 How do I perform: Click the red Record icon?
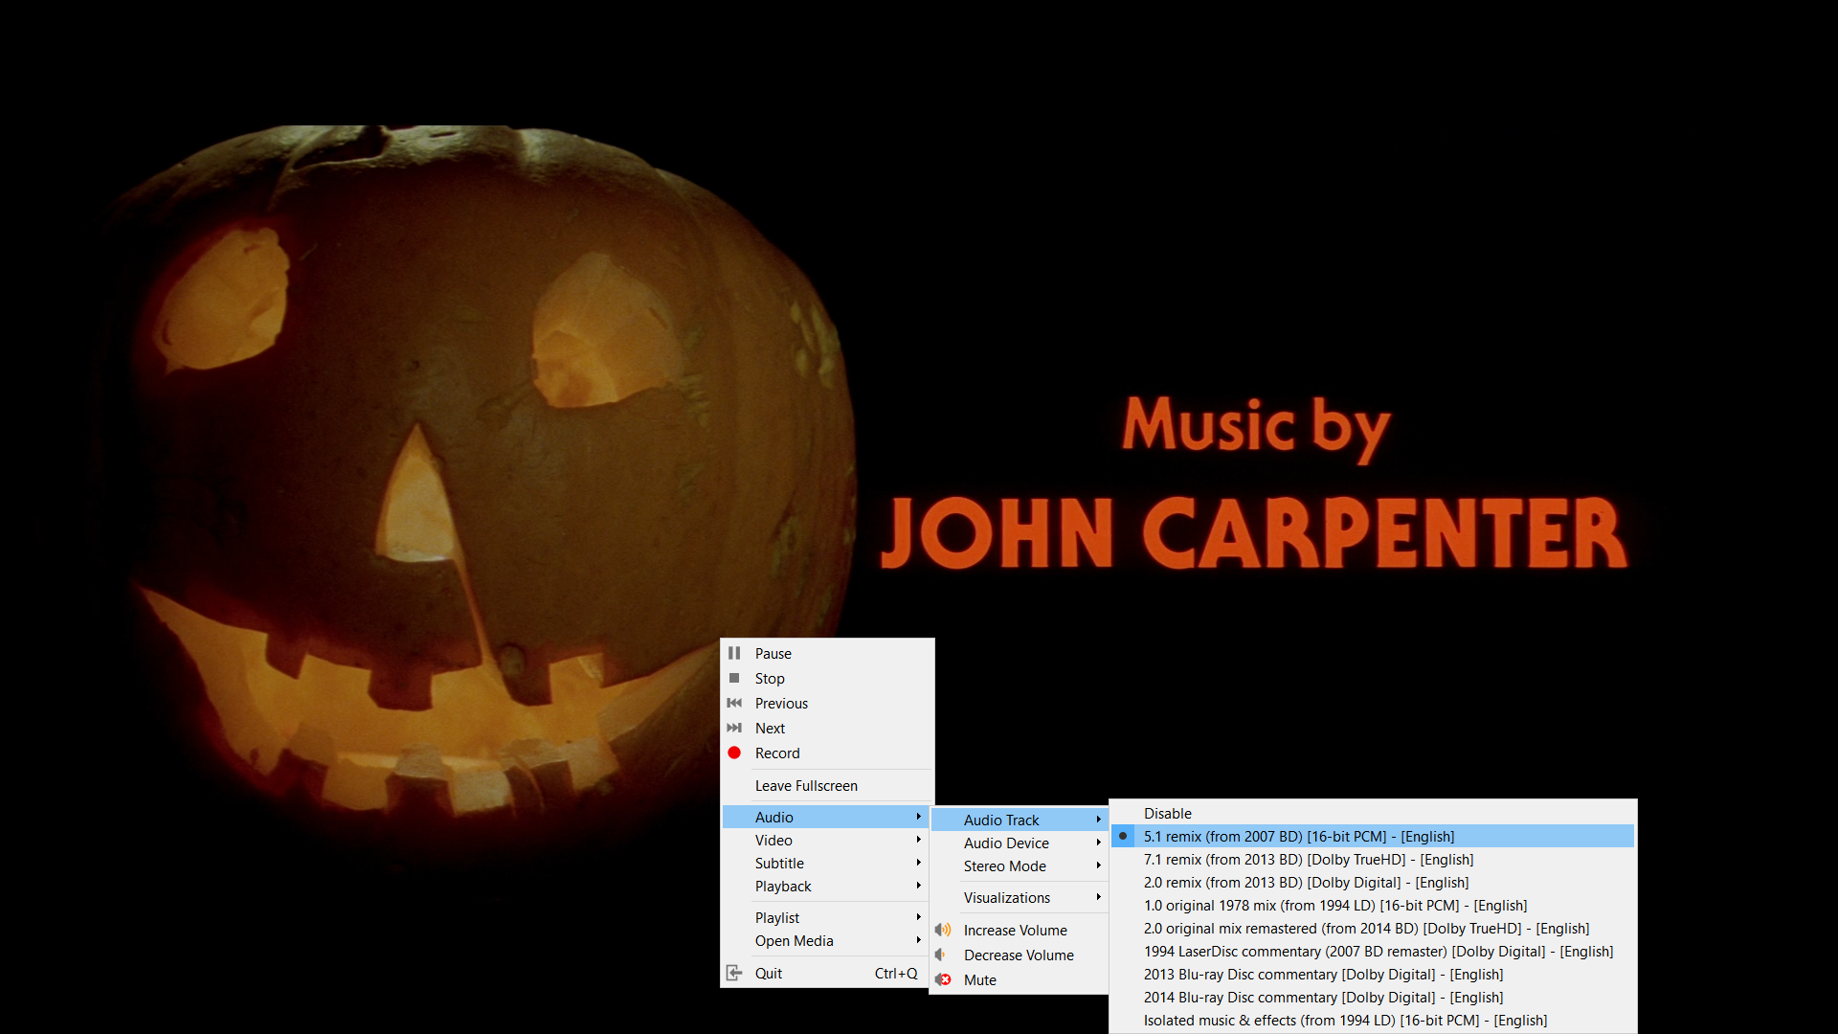(x=734, y=753)
